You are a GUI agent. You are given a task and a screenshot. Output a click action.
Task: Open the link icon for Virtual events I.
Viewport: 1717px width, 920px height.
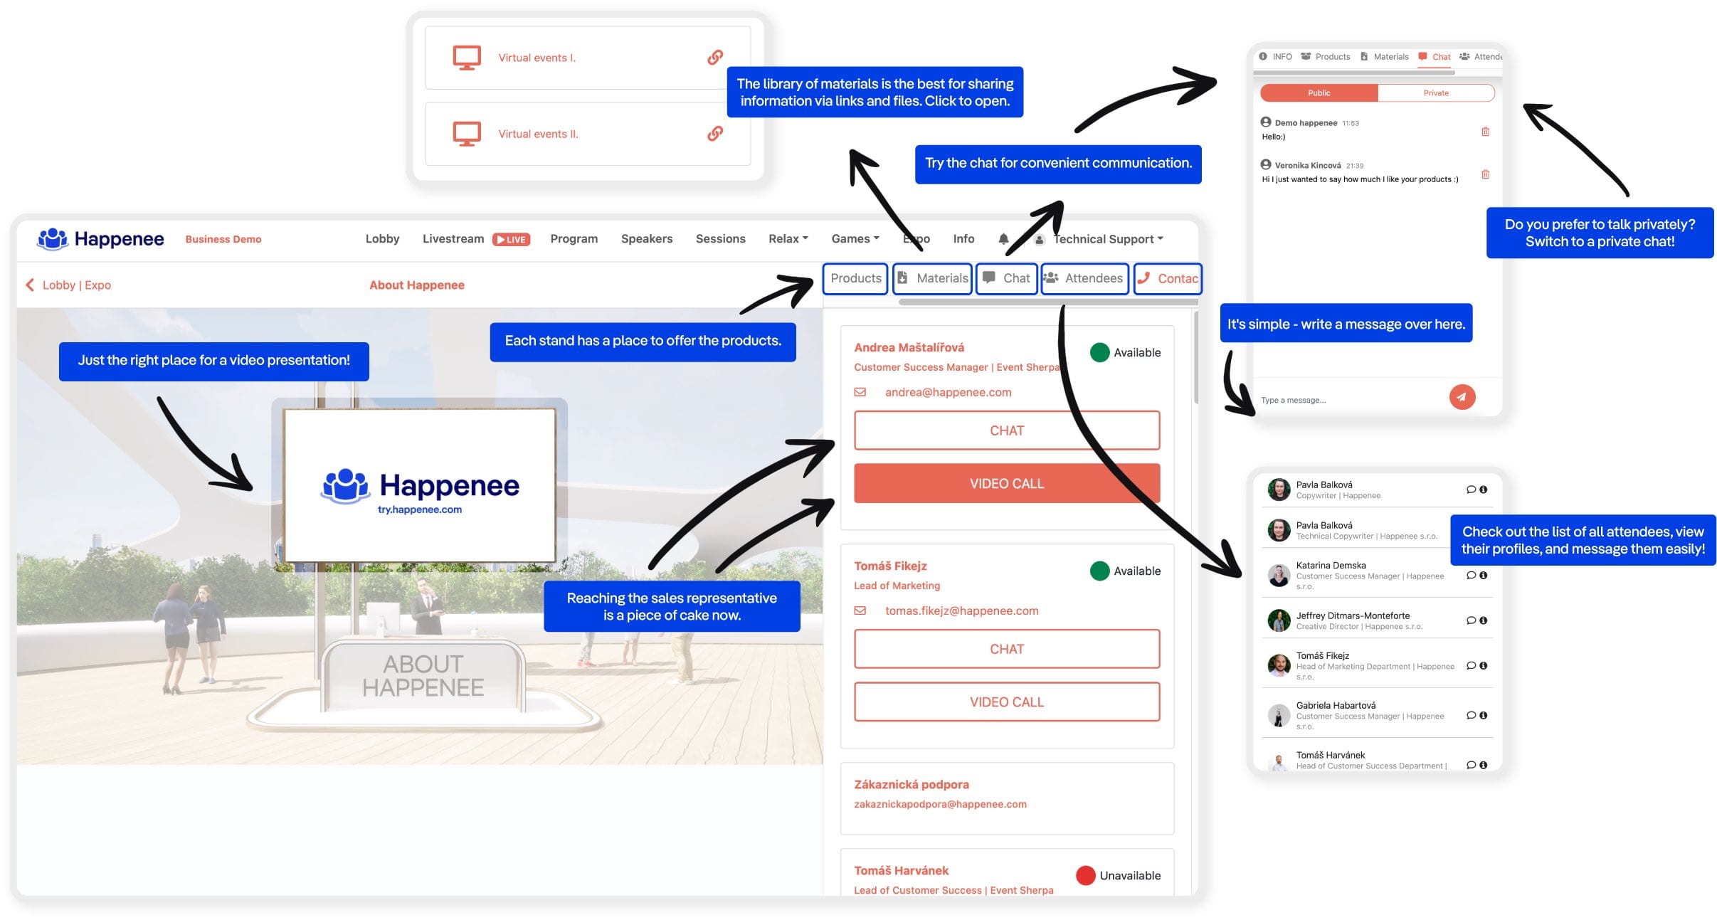click(x=715, y=58)
